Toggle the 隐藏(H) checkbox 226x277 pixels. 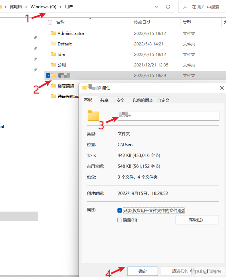click(x=120, y=220)
